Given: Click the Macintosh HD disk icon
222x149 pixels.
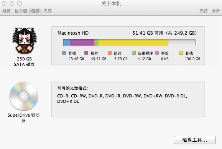Looking at the screenshot, I should pyautogui.click(x=25, y=41).
